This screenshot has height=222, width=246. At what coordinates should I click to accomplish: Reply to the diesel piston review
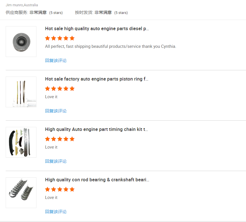click(56, 61)
